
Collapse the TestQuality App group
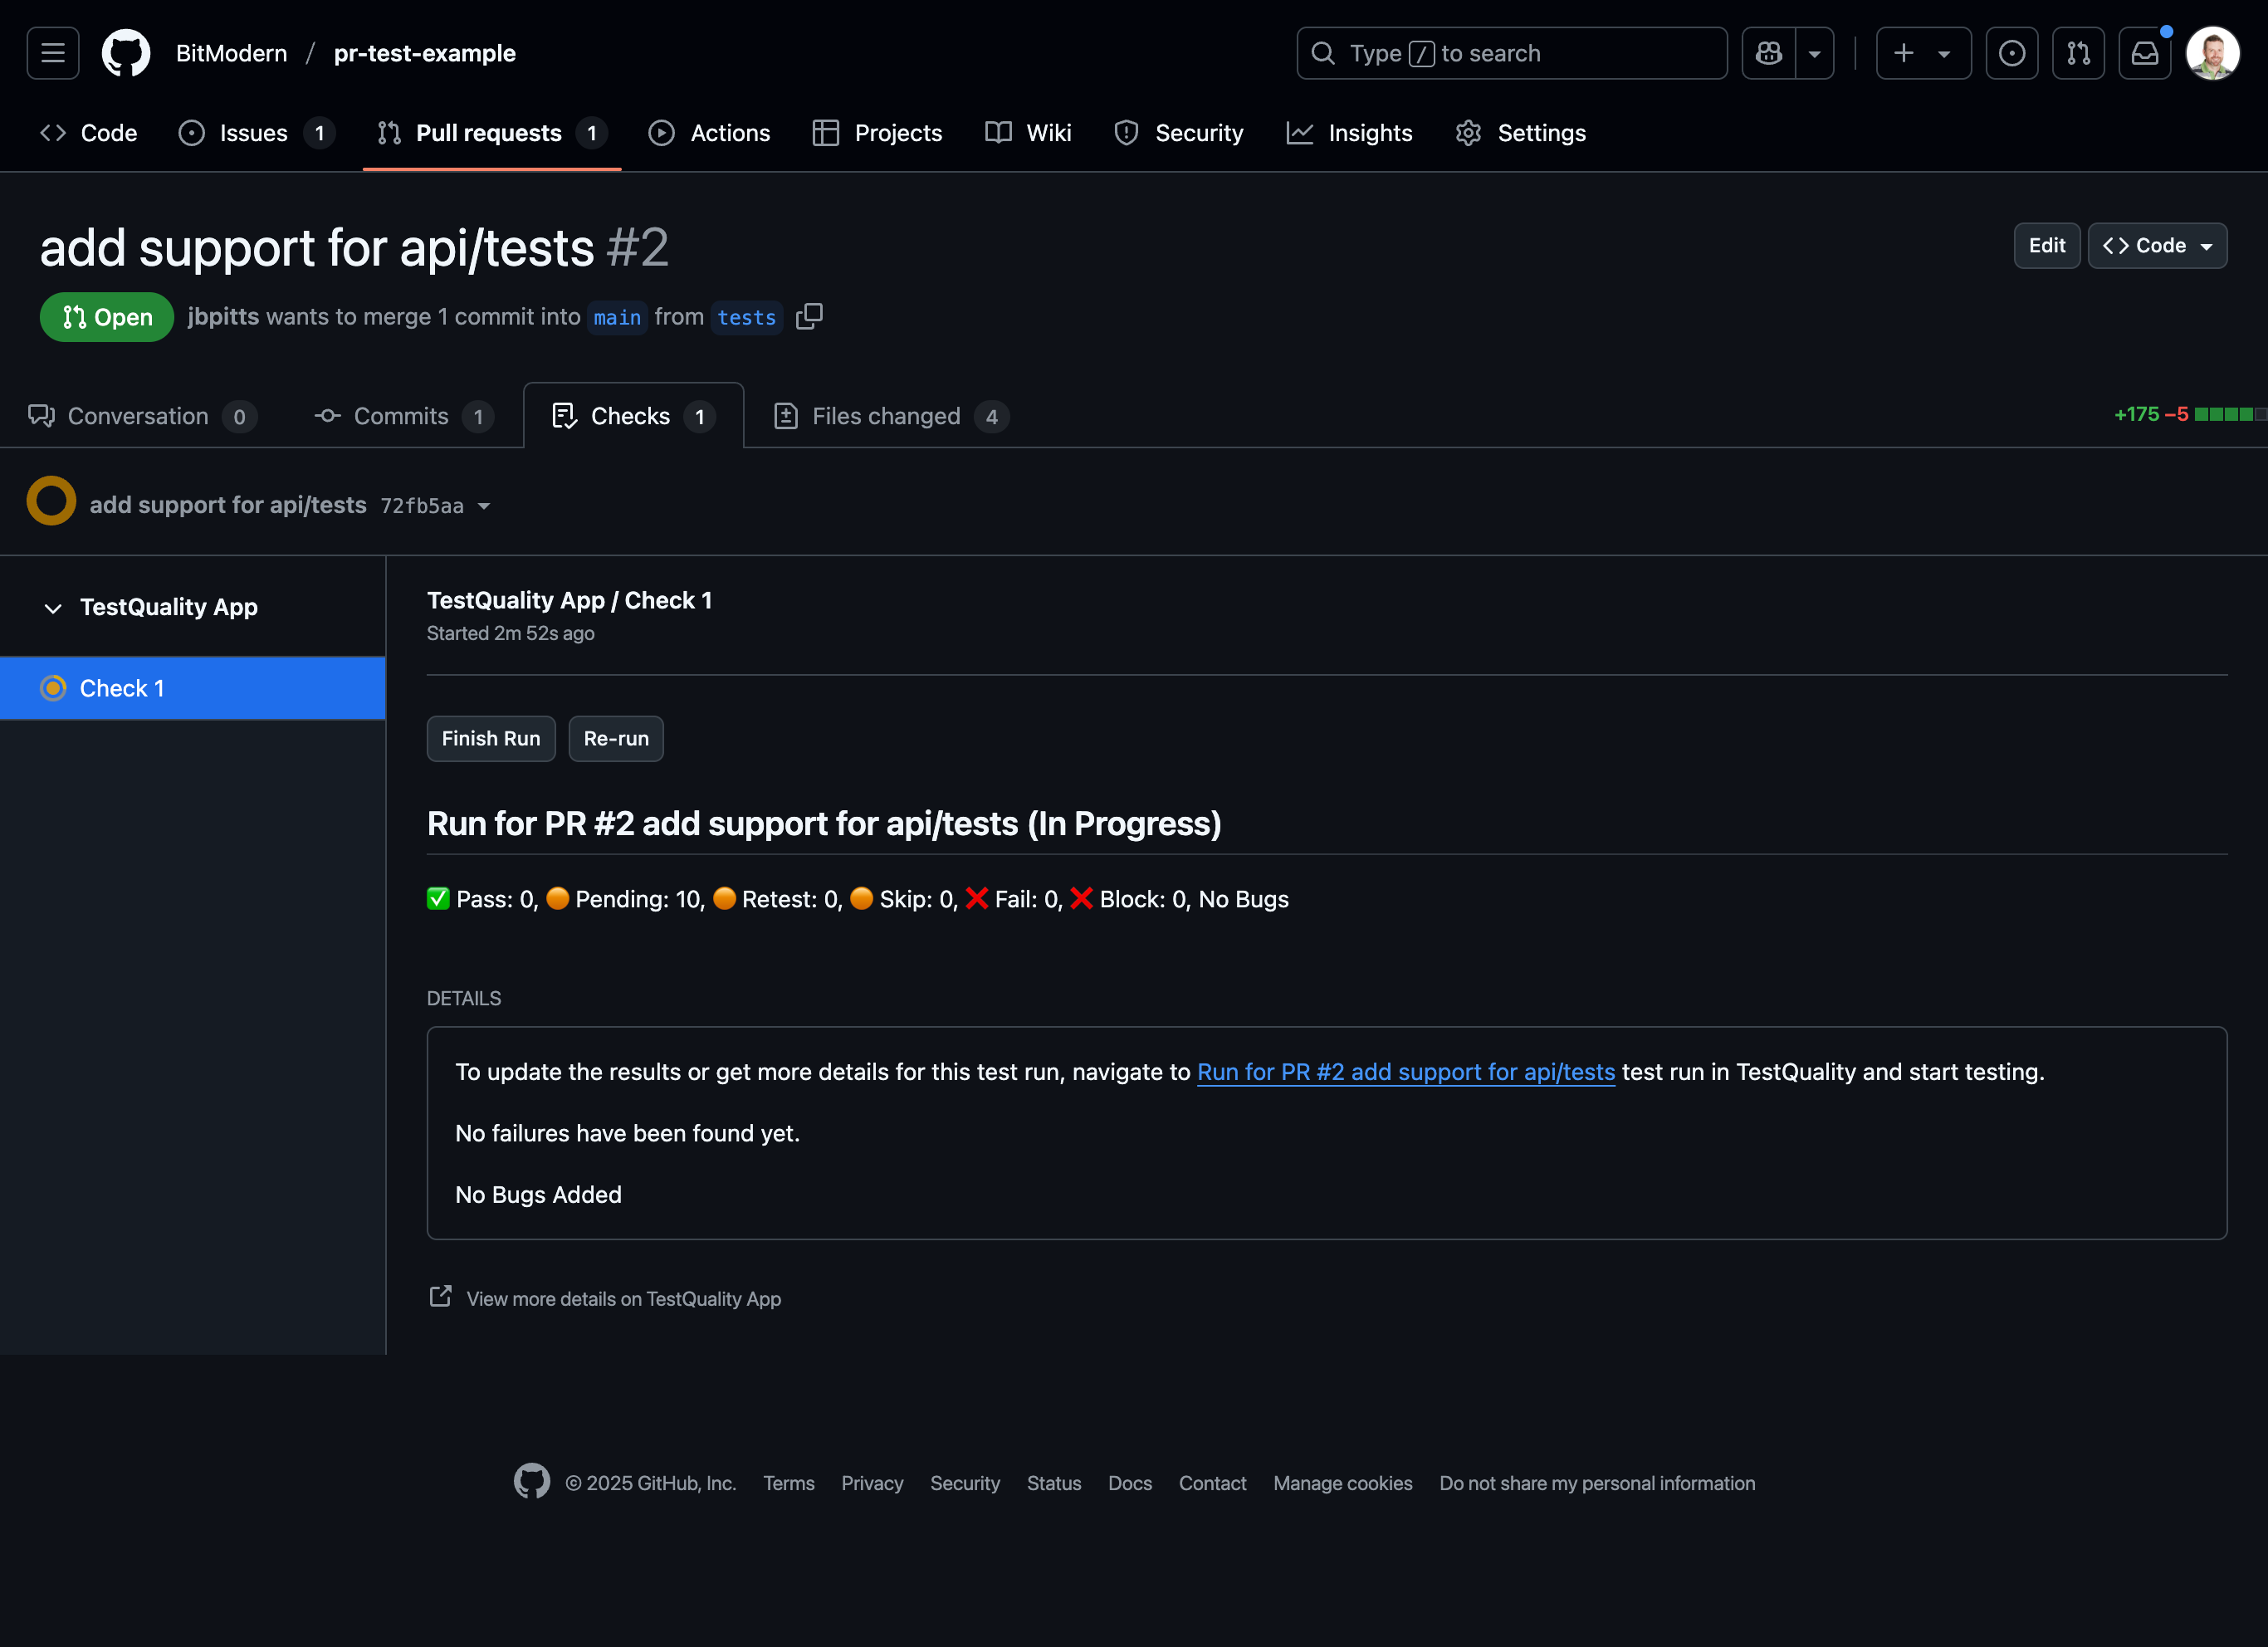[53, 608]
